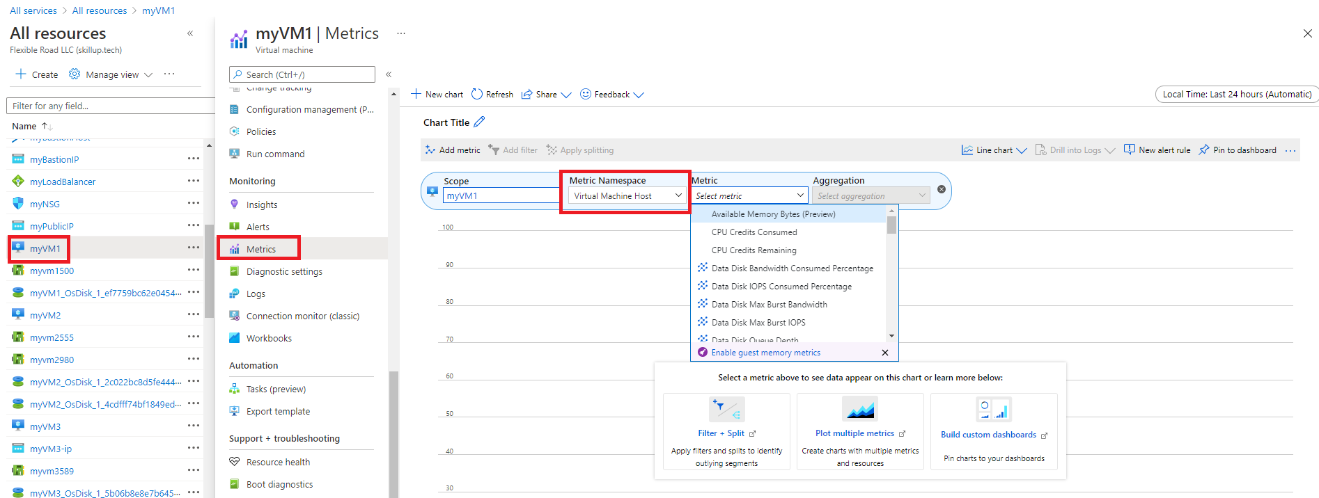Image resolution: width=1319 pixels, height=498 pixels.
Task: Select Data Disk IOPS Consumed Percentage
Action: [788, 287]
